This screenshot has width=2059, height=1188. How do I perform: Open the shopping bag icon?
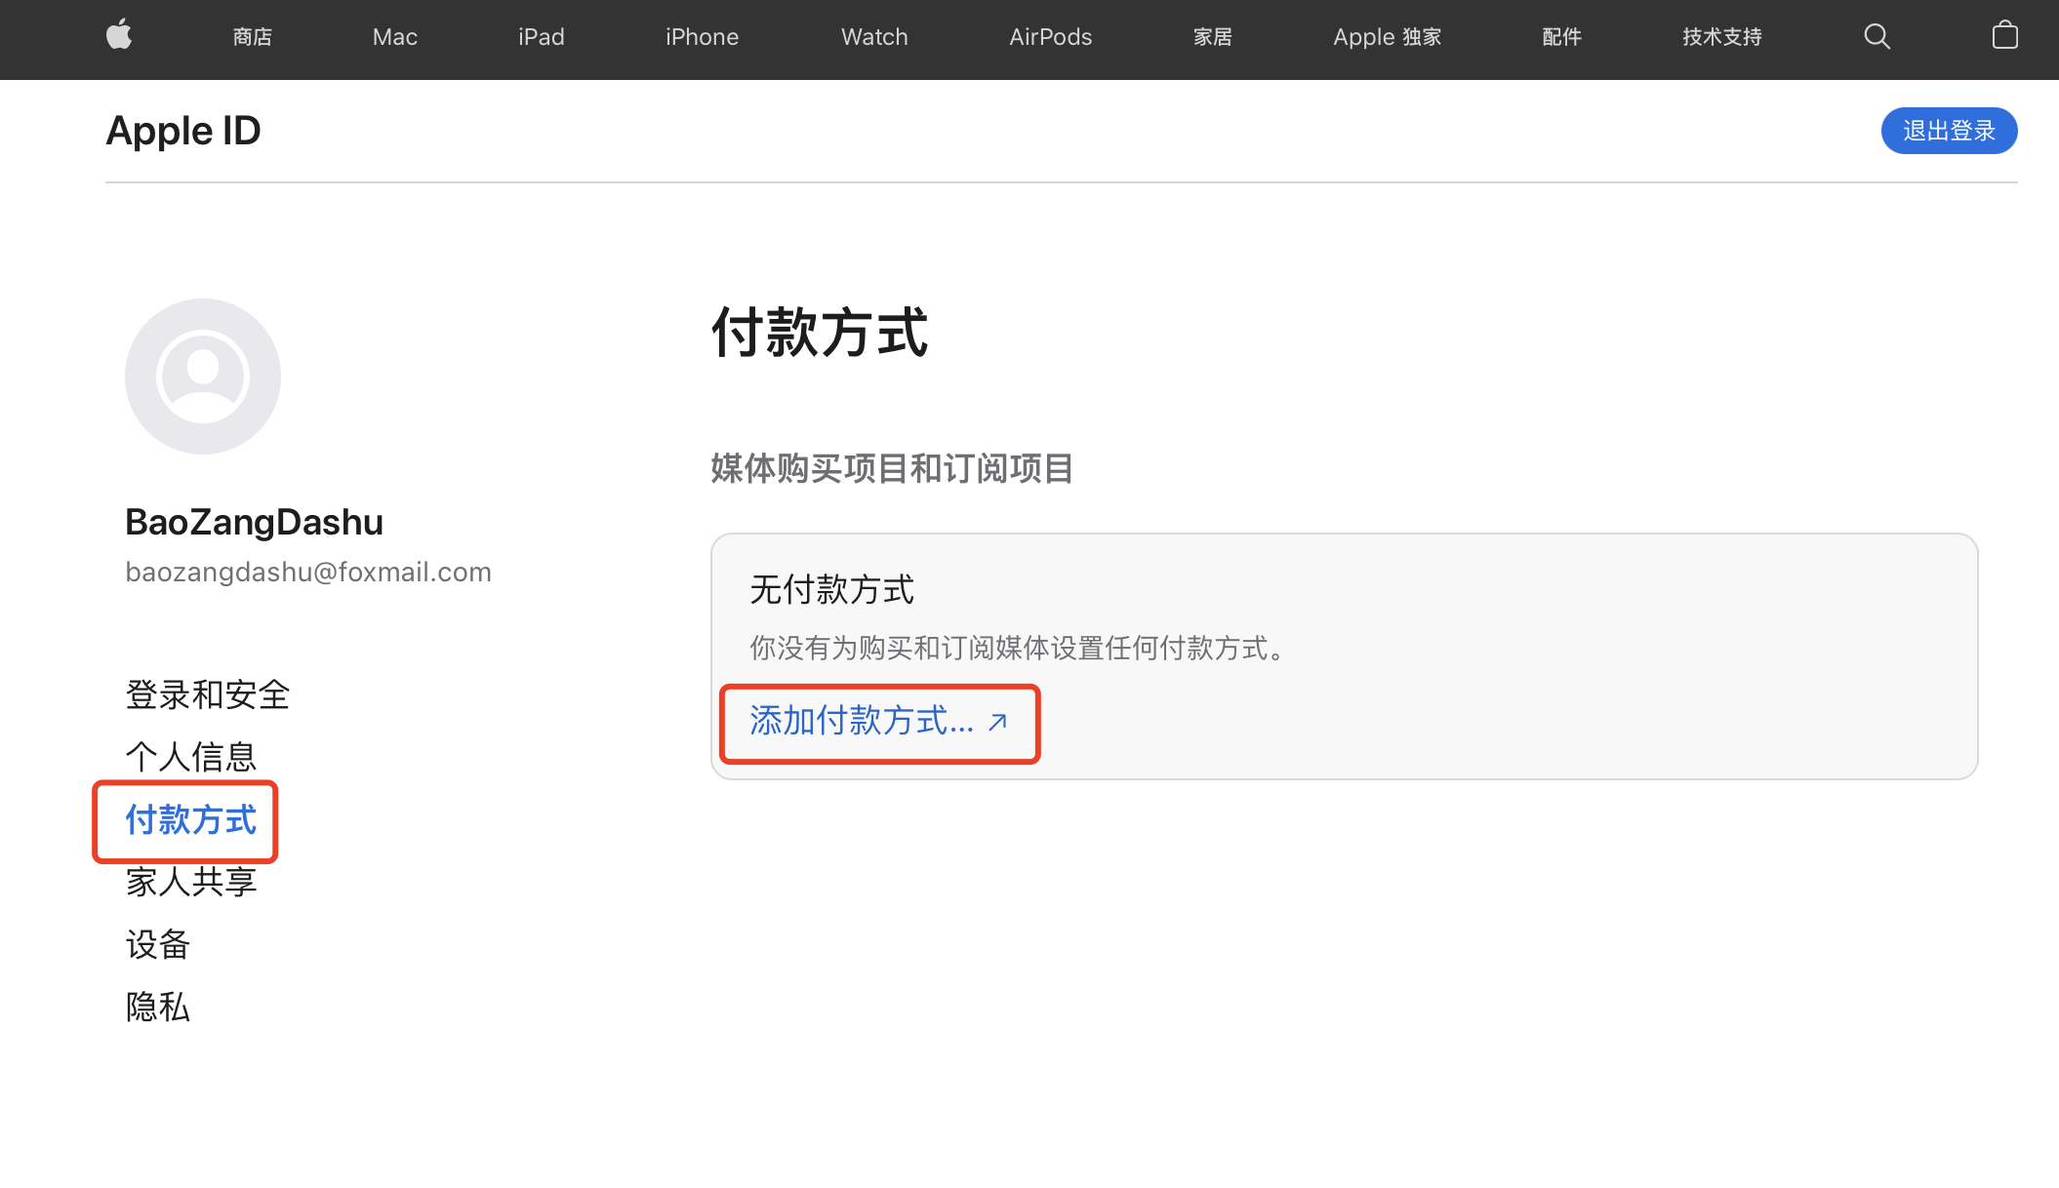click(2004, 36)
